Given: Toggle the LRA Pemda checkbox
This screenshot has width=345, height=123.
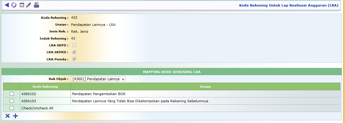Looking at the screenshot, I should pyautogui.click(x=74, y=59).
